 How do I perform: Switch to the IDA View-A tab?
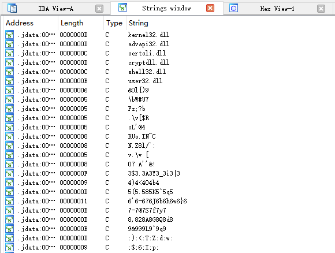tap(56, 9)
